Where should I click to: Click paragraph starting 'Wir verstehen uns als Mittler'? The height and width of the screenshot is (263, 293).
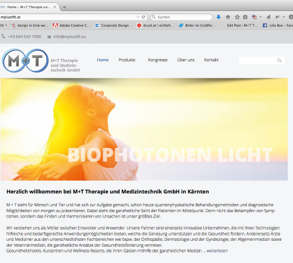pyautogui.click(x=144, y=239)
